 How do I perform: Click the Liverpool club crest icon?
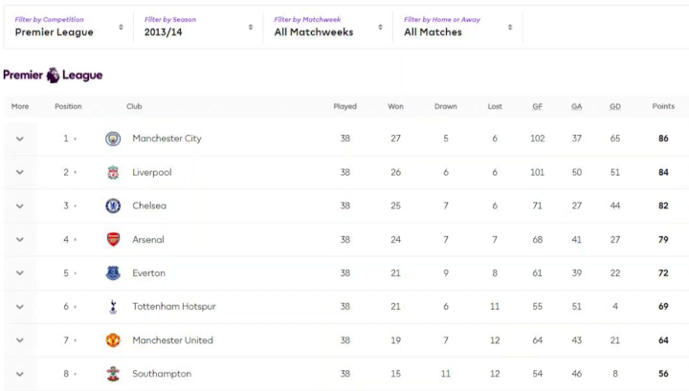coord(113,172)
